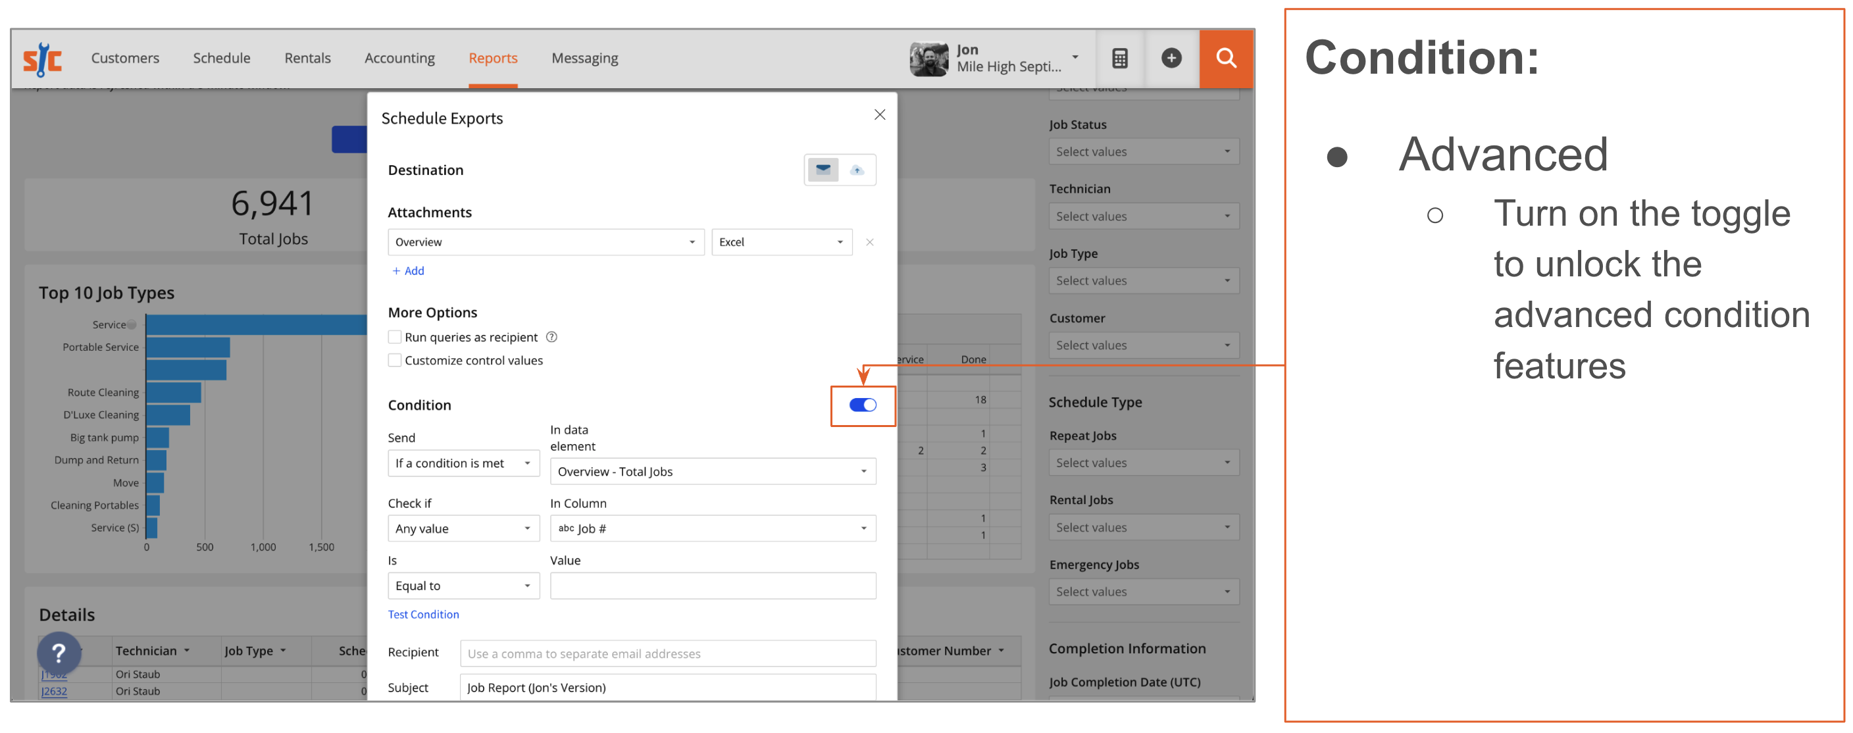Viewport: 1853px width, 733px height.
Task: Check Run queries as recipient
Action: click(x=394, y=338)
